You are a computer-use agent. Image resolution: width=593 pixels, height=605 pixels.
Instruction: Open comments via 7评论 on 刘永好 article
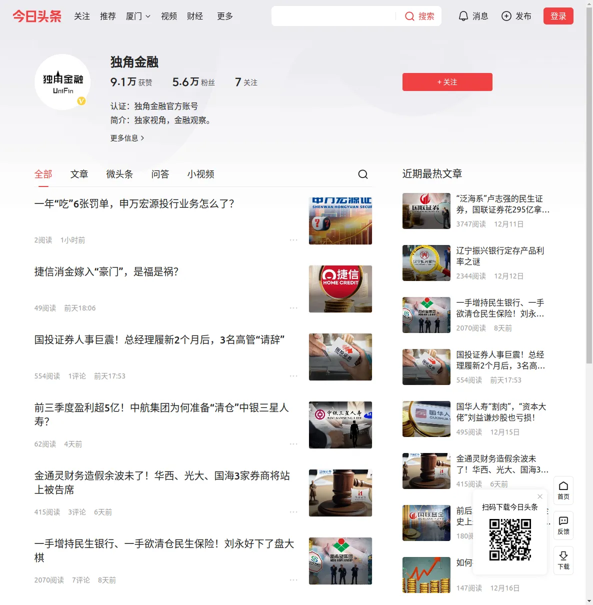(81, 580)
